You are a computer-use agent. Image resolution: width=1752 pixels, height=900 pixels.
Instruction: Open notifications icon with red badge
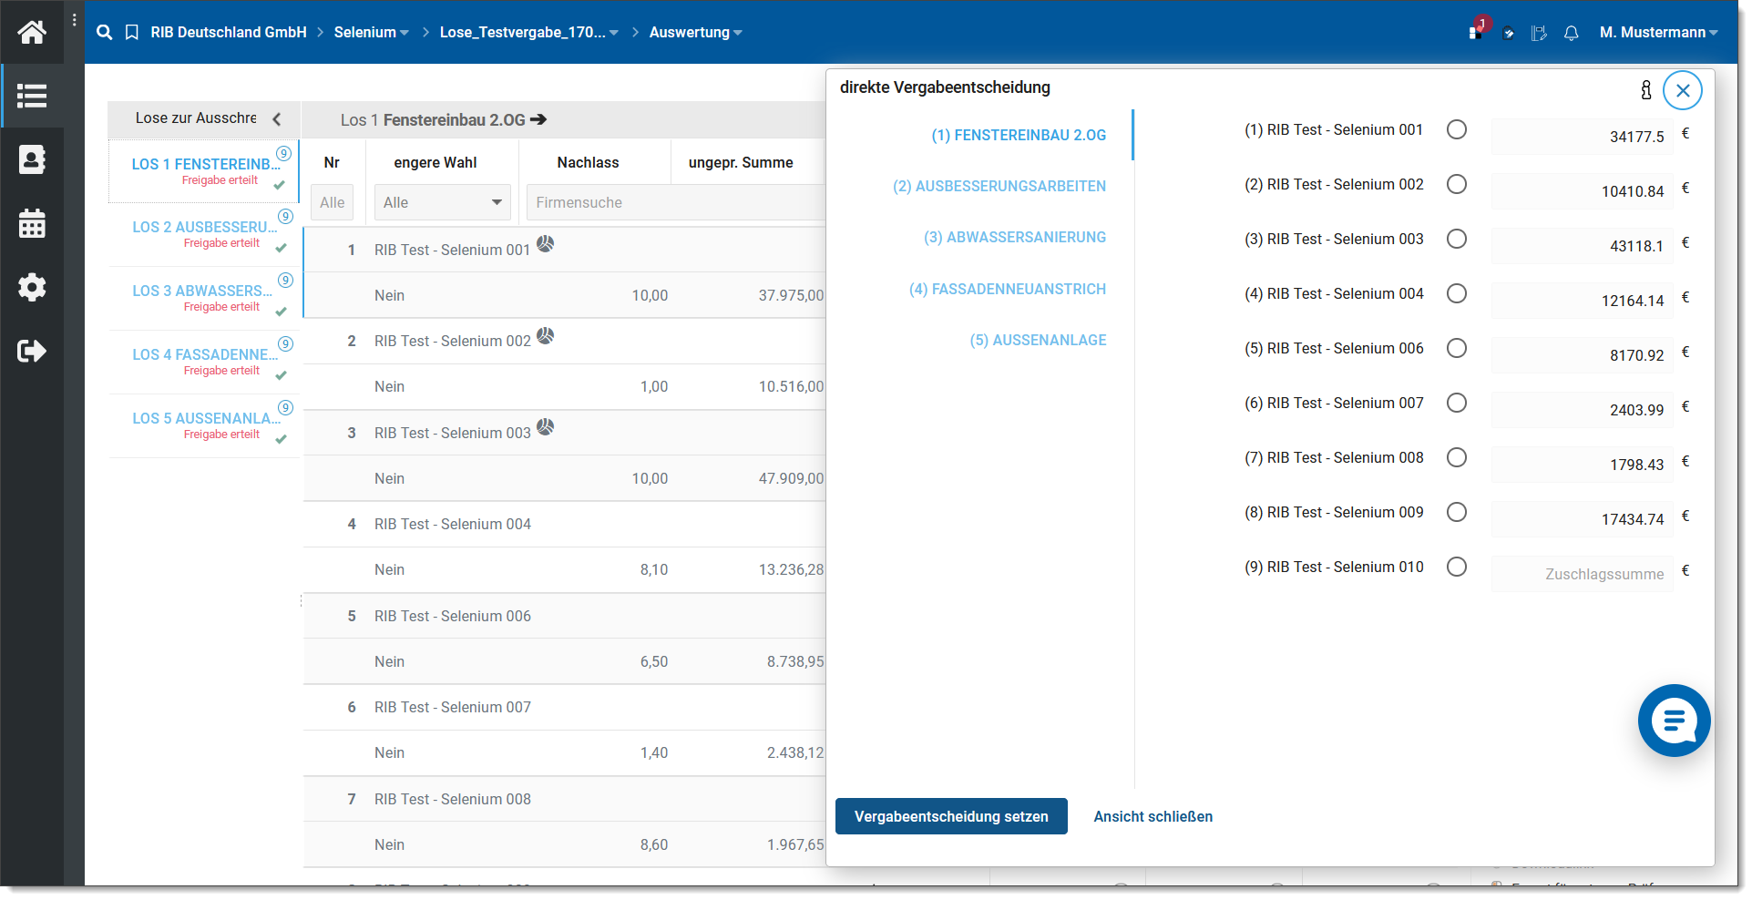[1478, 29]
